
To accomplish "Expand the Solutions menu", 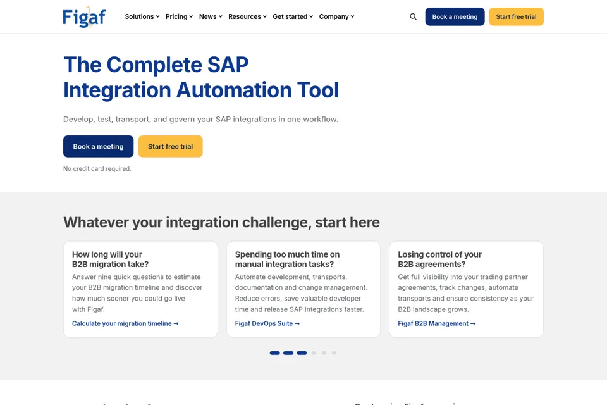I will click(142, 16).
